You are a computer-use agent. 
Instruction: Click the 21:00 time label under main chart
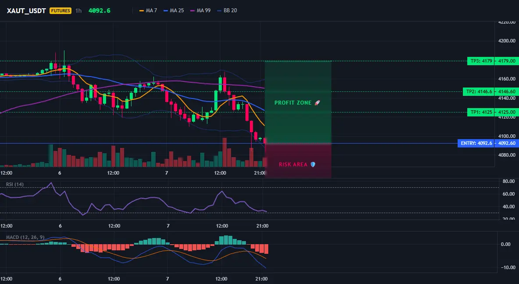click(x=260, y=173)
